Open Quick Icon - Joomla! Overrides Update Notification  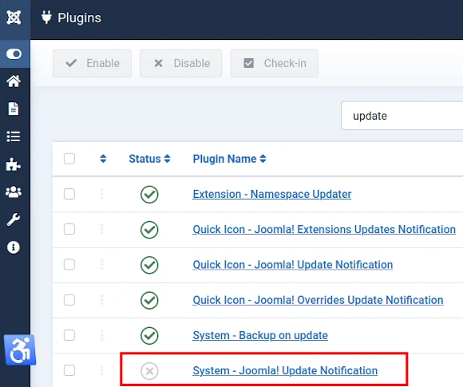click(318, 300)
